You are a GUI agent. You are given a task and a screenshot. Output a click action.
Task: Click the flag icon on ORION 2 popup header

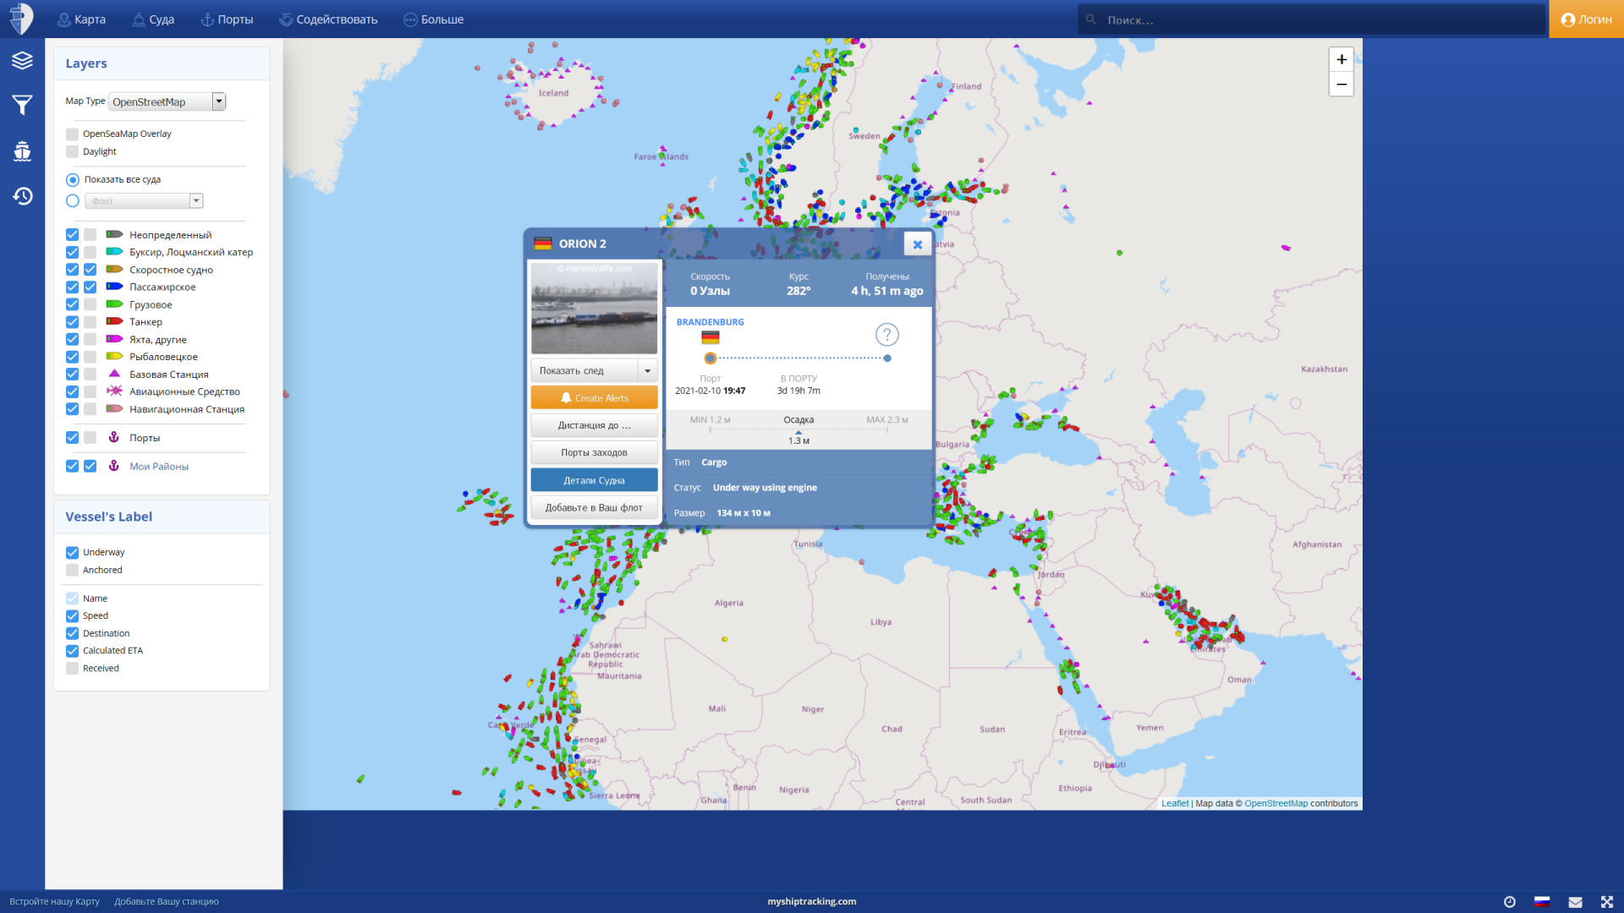(542, 243)
